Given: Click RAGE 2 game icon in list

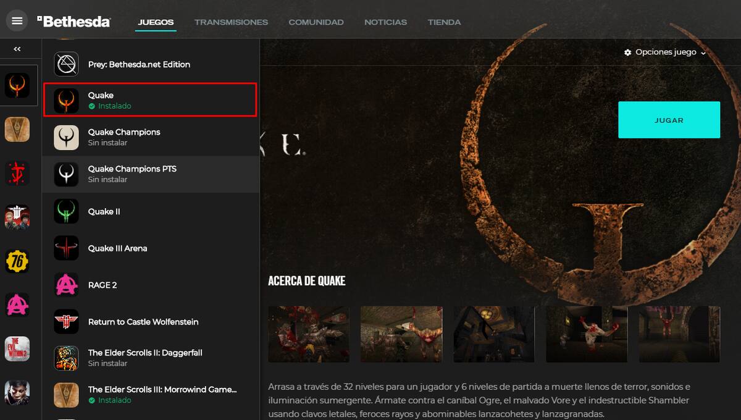Looking at the screenshot, I should 66,285.
